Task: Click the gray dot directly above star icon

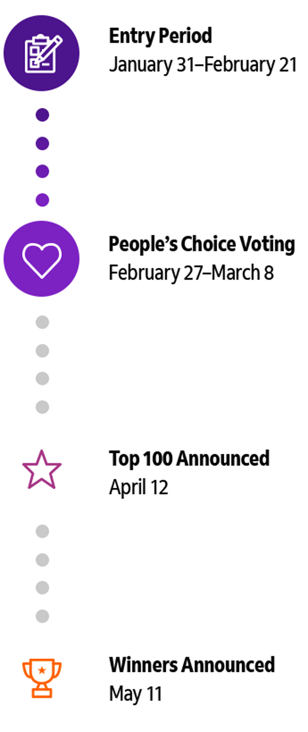Action: pos(43,407)
